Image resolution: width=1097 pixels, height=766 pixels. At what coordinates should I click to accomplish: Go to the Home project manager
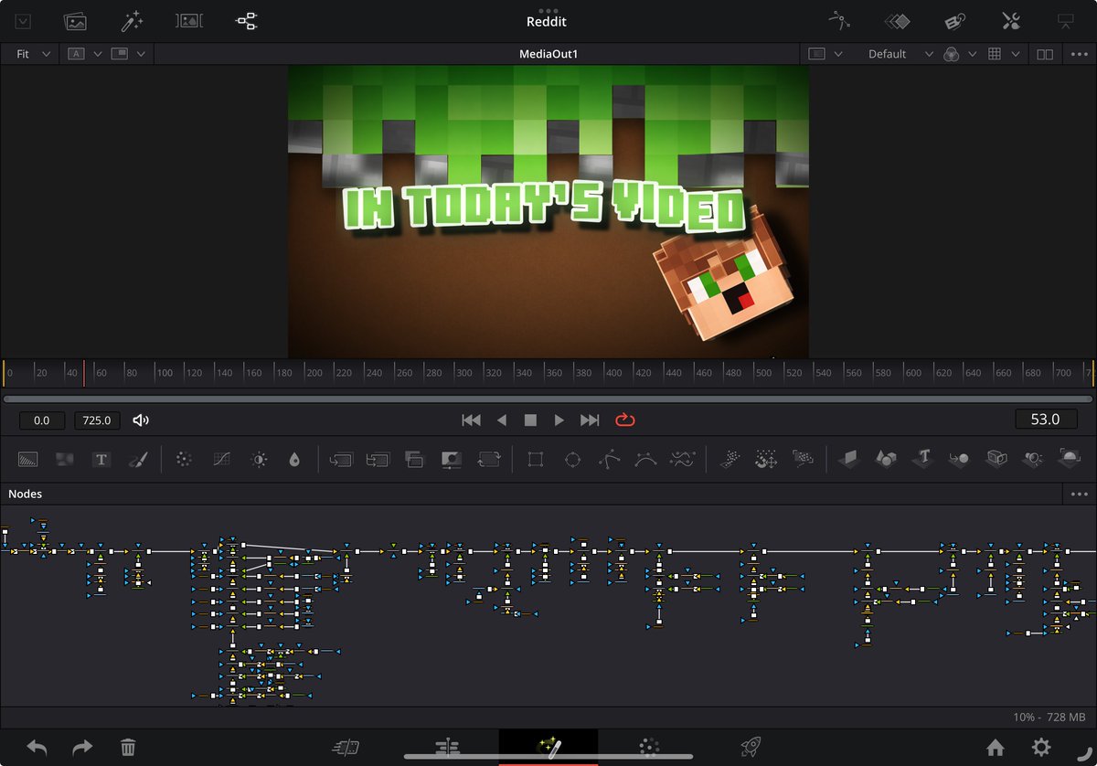(x=996, y=748)
